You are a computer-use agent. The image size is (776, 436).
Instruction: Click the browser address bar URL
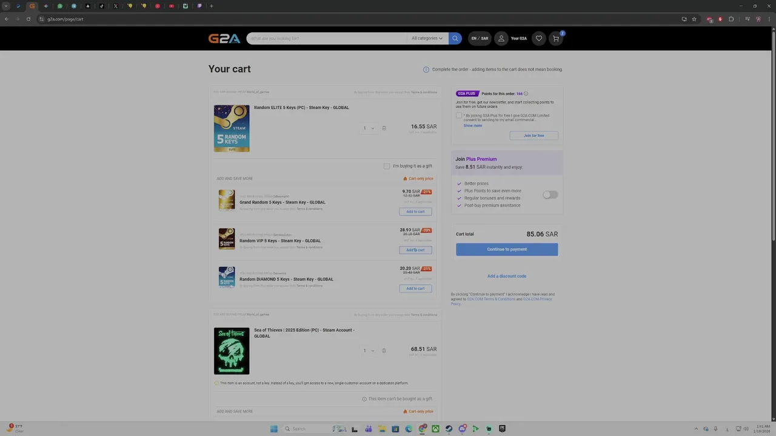(x=65, y=19)
